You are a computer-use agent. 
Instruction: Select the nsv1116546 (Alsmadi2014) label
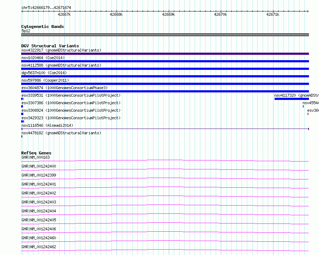pos(47,125)
